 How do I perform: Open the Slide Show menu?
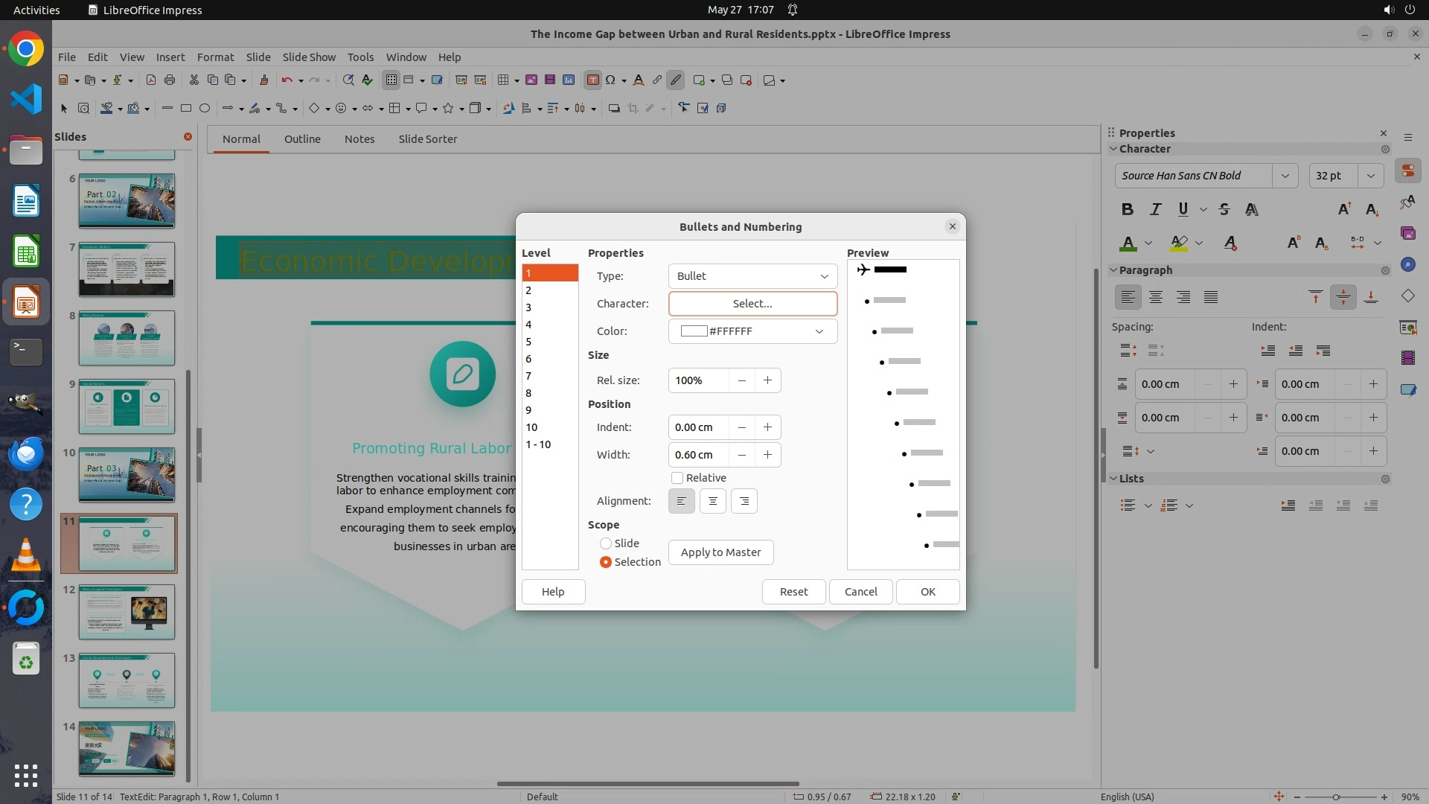click(309, 57)
